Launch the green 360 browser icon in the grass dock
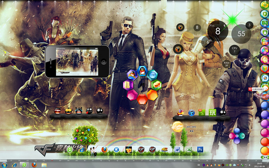 click(x=70, y=150)
